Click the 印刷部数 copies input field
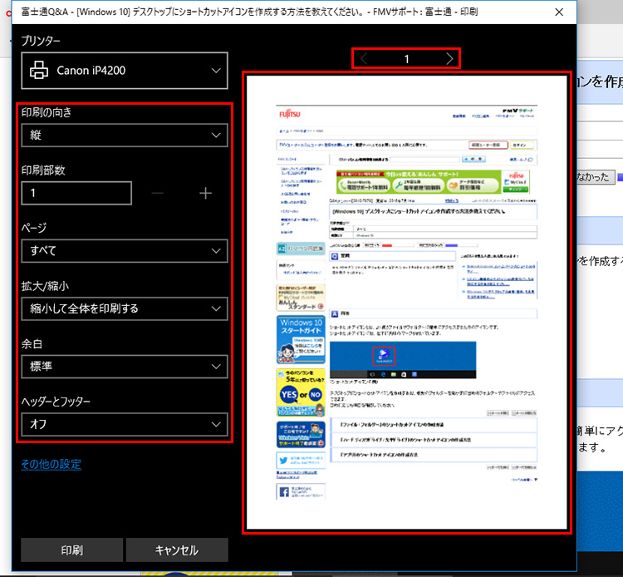 click(x=76, y=193)
